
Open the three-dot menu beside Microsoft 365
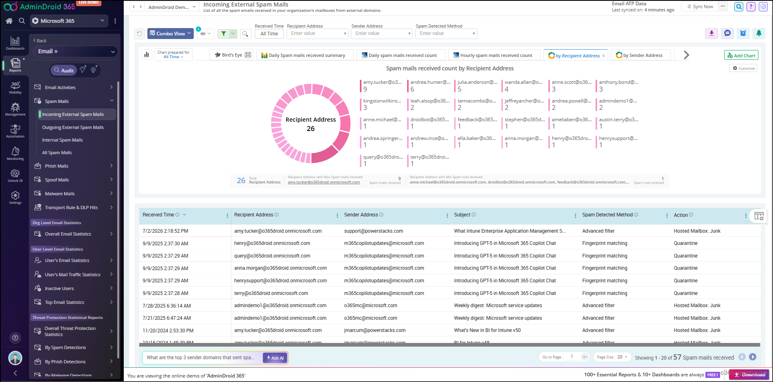click(115, 21)
